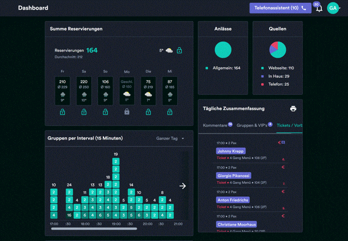Click the teal Webseite: 110 legend swatch
This screenshot has height=241, width=348.
point(262,68)
